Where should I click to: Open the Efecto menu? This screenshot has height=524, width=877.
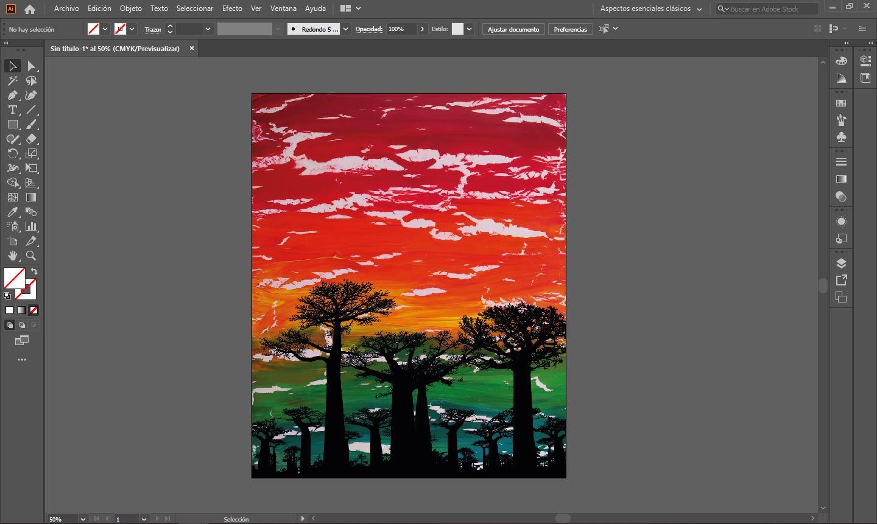232,9
